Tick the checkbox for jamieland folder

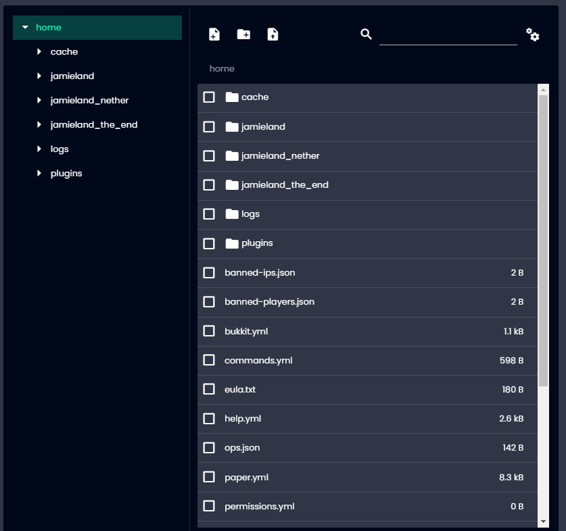(209, 126)
